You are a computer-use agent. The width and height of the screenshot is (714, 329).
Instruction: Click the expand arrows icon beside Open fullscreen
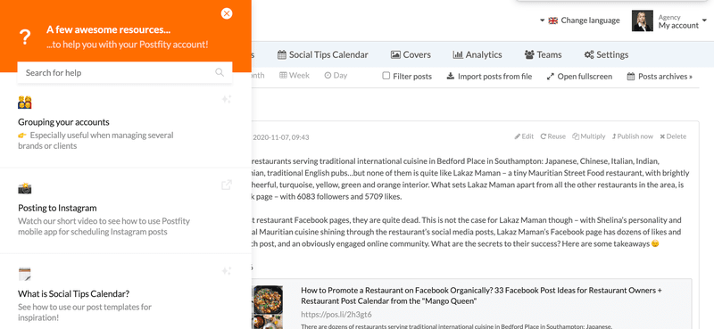coord(550,77)
